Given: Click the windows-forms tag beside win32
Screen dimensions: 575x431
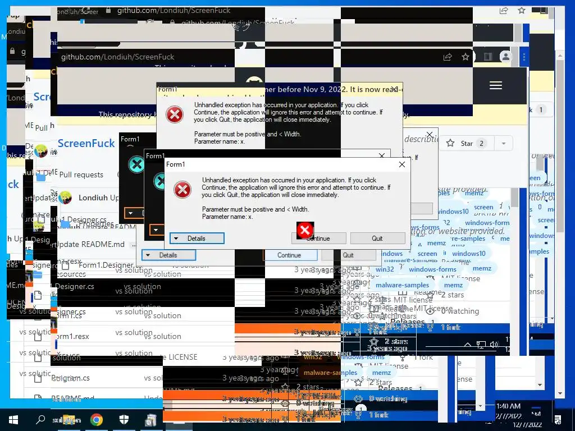Looking at the screenshot, I should tap(432, 269).
